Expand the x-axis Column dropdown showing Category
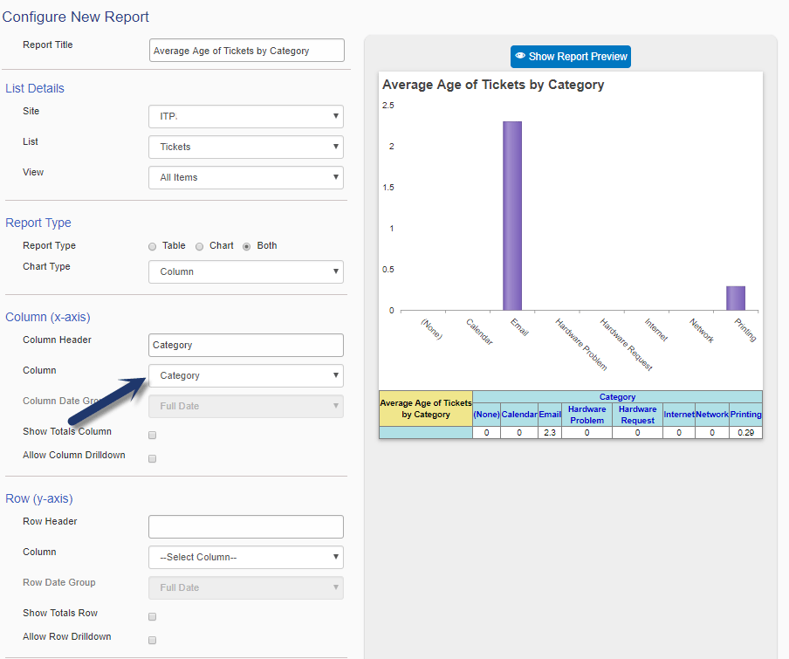The height and width of the screenshot is (659, 789). click(x=246, y=376)
